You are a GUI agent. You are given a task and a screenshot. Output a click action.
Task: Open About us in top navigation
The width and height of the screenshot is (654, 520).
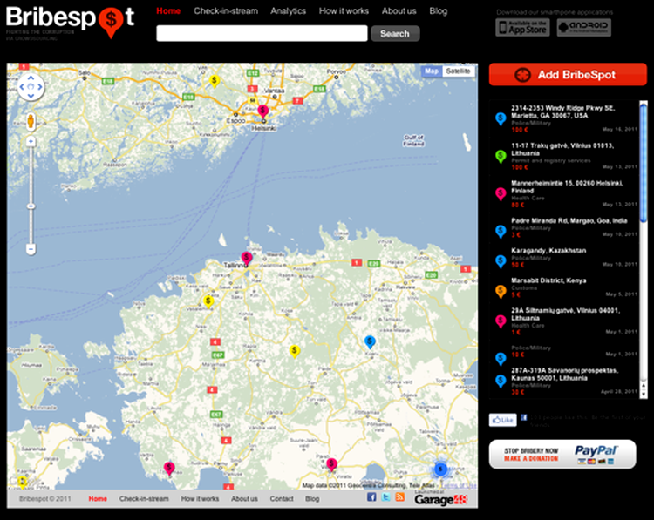pos(399,11)
